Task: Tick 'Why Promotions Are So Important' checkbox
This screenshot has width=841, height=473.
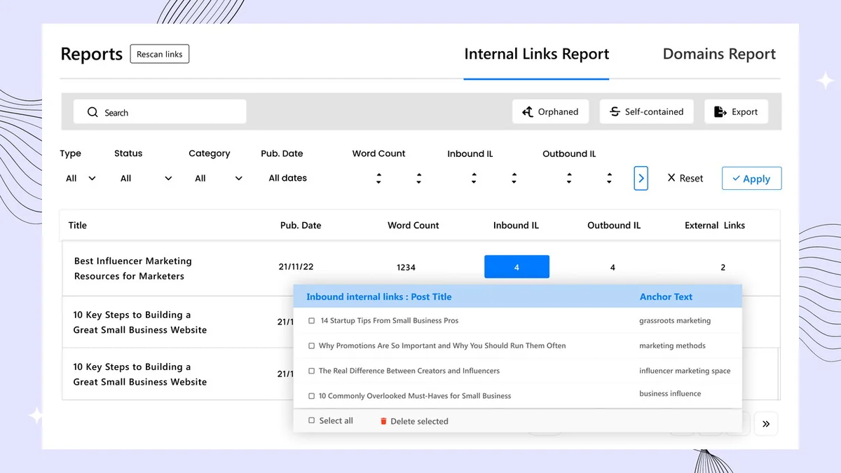Action: 312,346
